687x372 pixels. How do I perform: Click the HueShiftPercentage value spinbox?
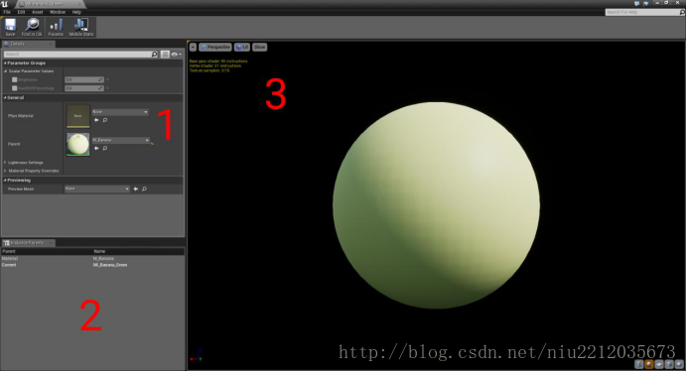(x=84, y=88)
